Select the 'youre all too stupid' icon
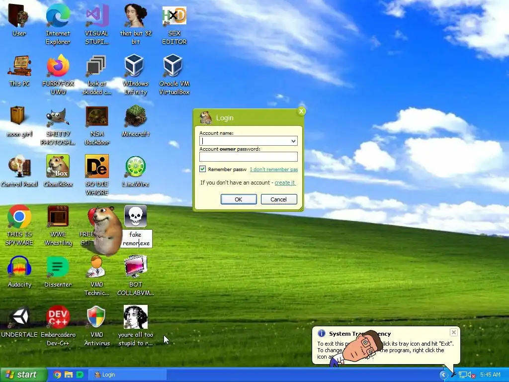Screen dimensions: 509x382 click(136, 317)
